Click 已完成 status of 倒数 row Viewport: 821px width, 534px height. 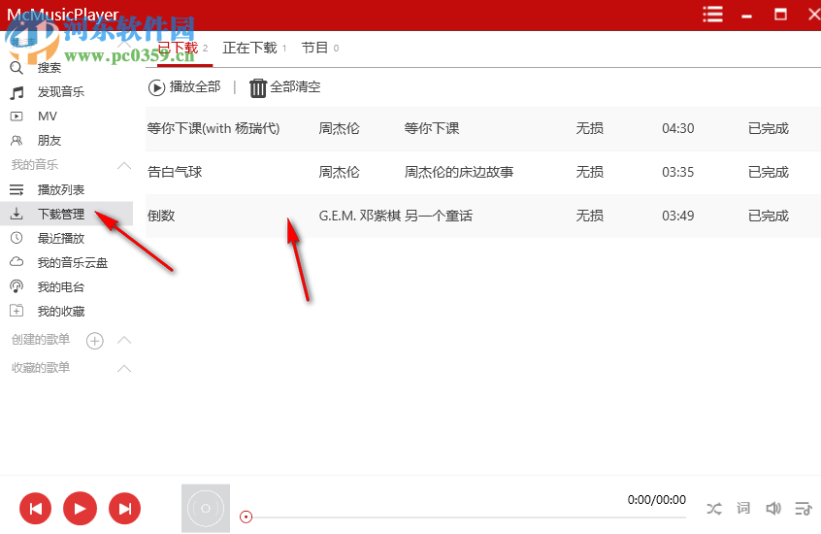769,216
